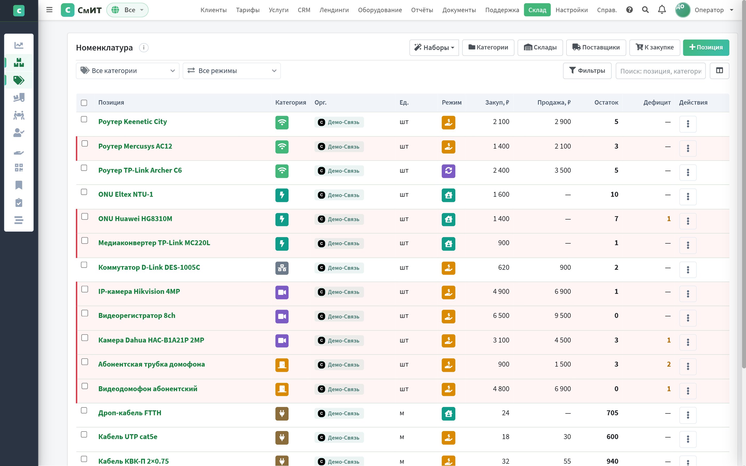Click the Nomenclature info icon
Image resolution: width=746 pixels, height=466 pixels.
pos(144,48)
